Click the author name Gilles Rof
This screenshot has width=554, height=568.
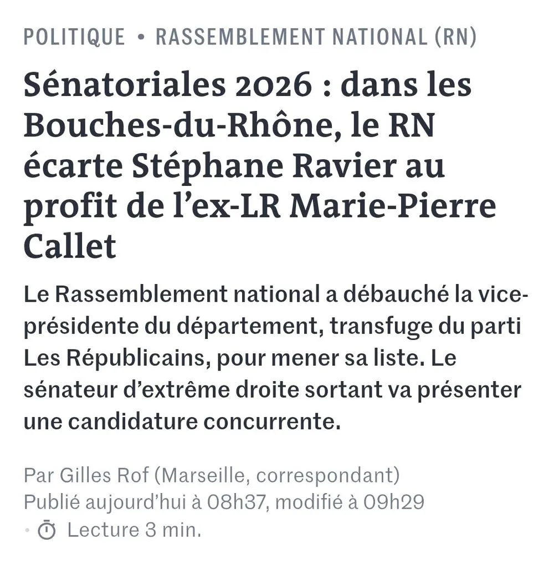coord(104,475)
